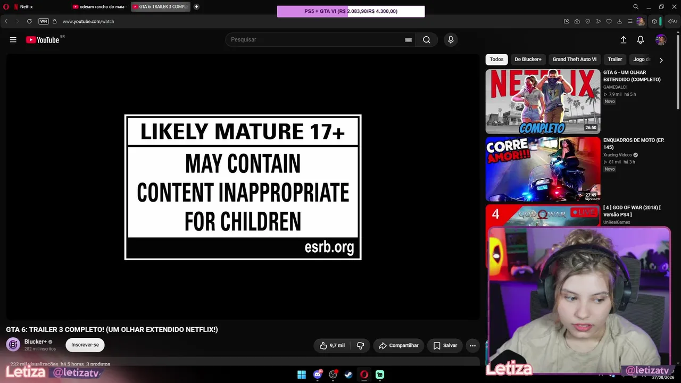Open Opera GX from the taskbar
This screenshot has height=383, width=681.
pos(364,374)
